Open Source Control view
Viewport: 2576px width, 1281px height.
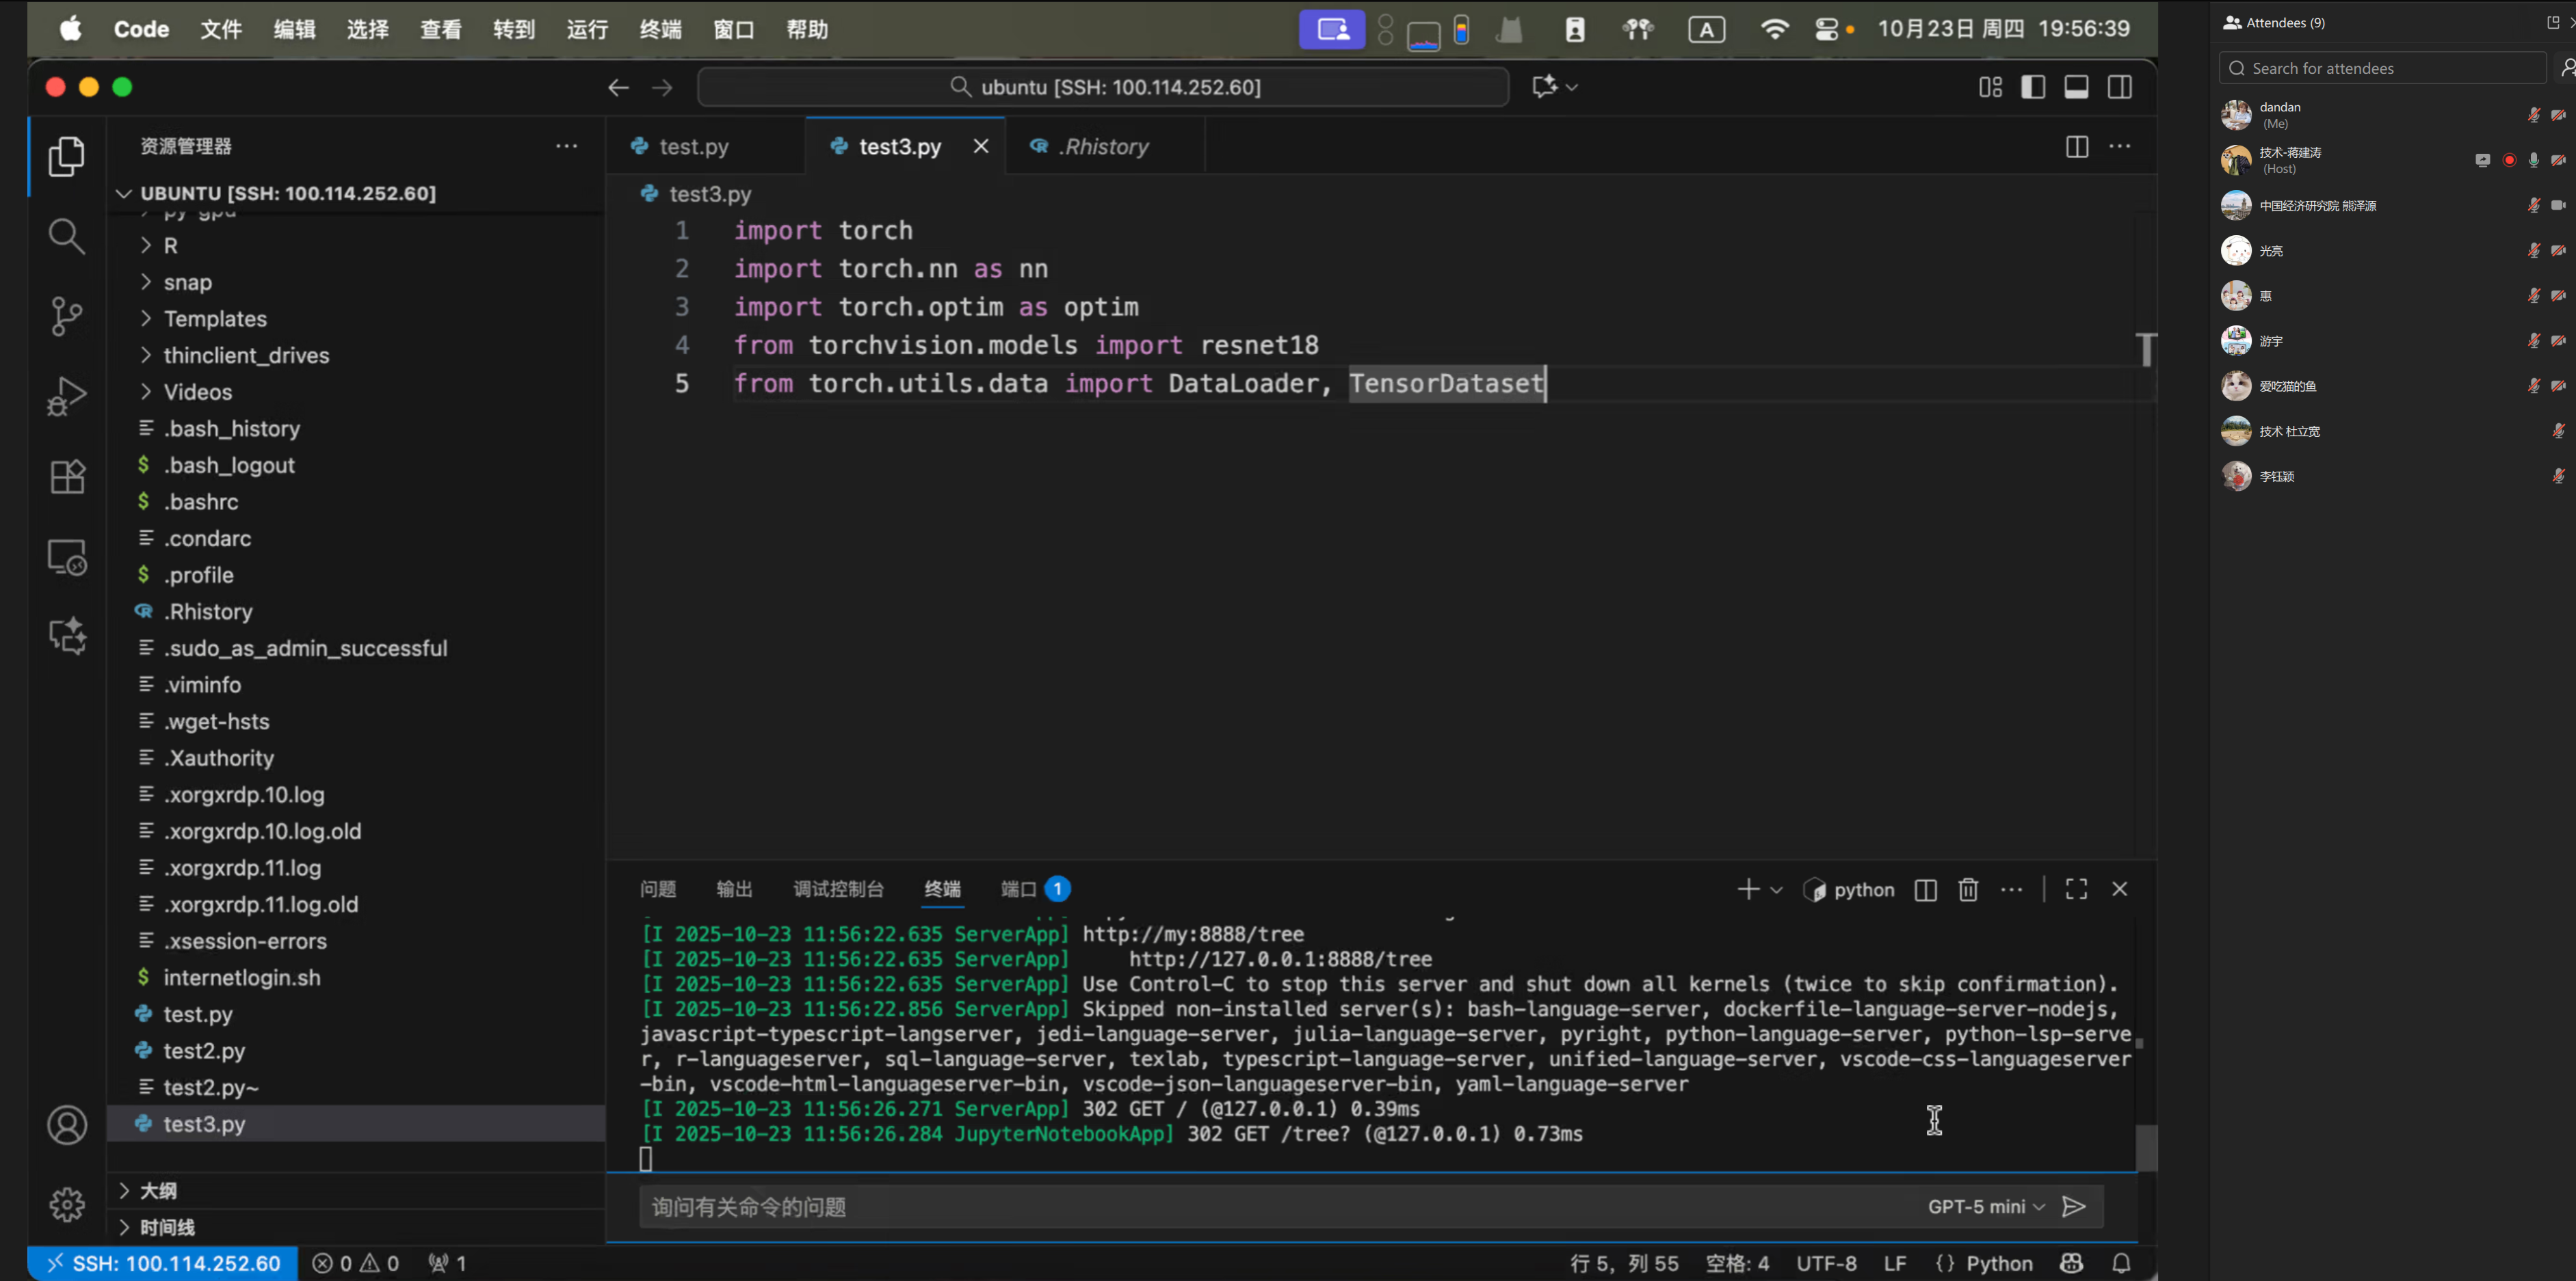[66, 316]
